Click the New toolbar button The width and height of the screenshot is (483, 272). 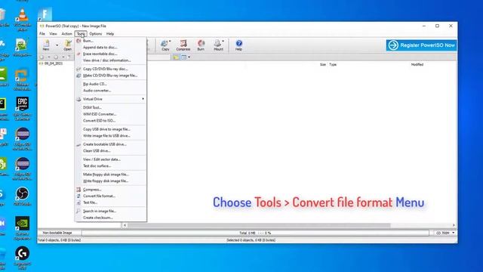tap(46, 45)
